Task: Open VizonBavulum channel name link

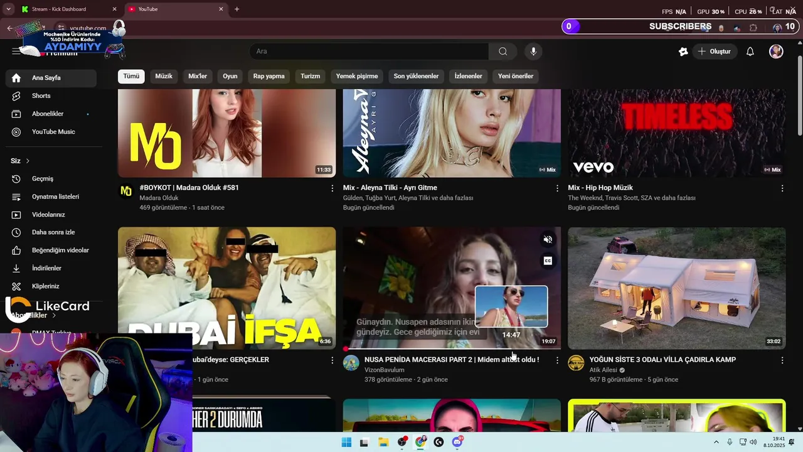Action: [384, 370]
